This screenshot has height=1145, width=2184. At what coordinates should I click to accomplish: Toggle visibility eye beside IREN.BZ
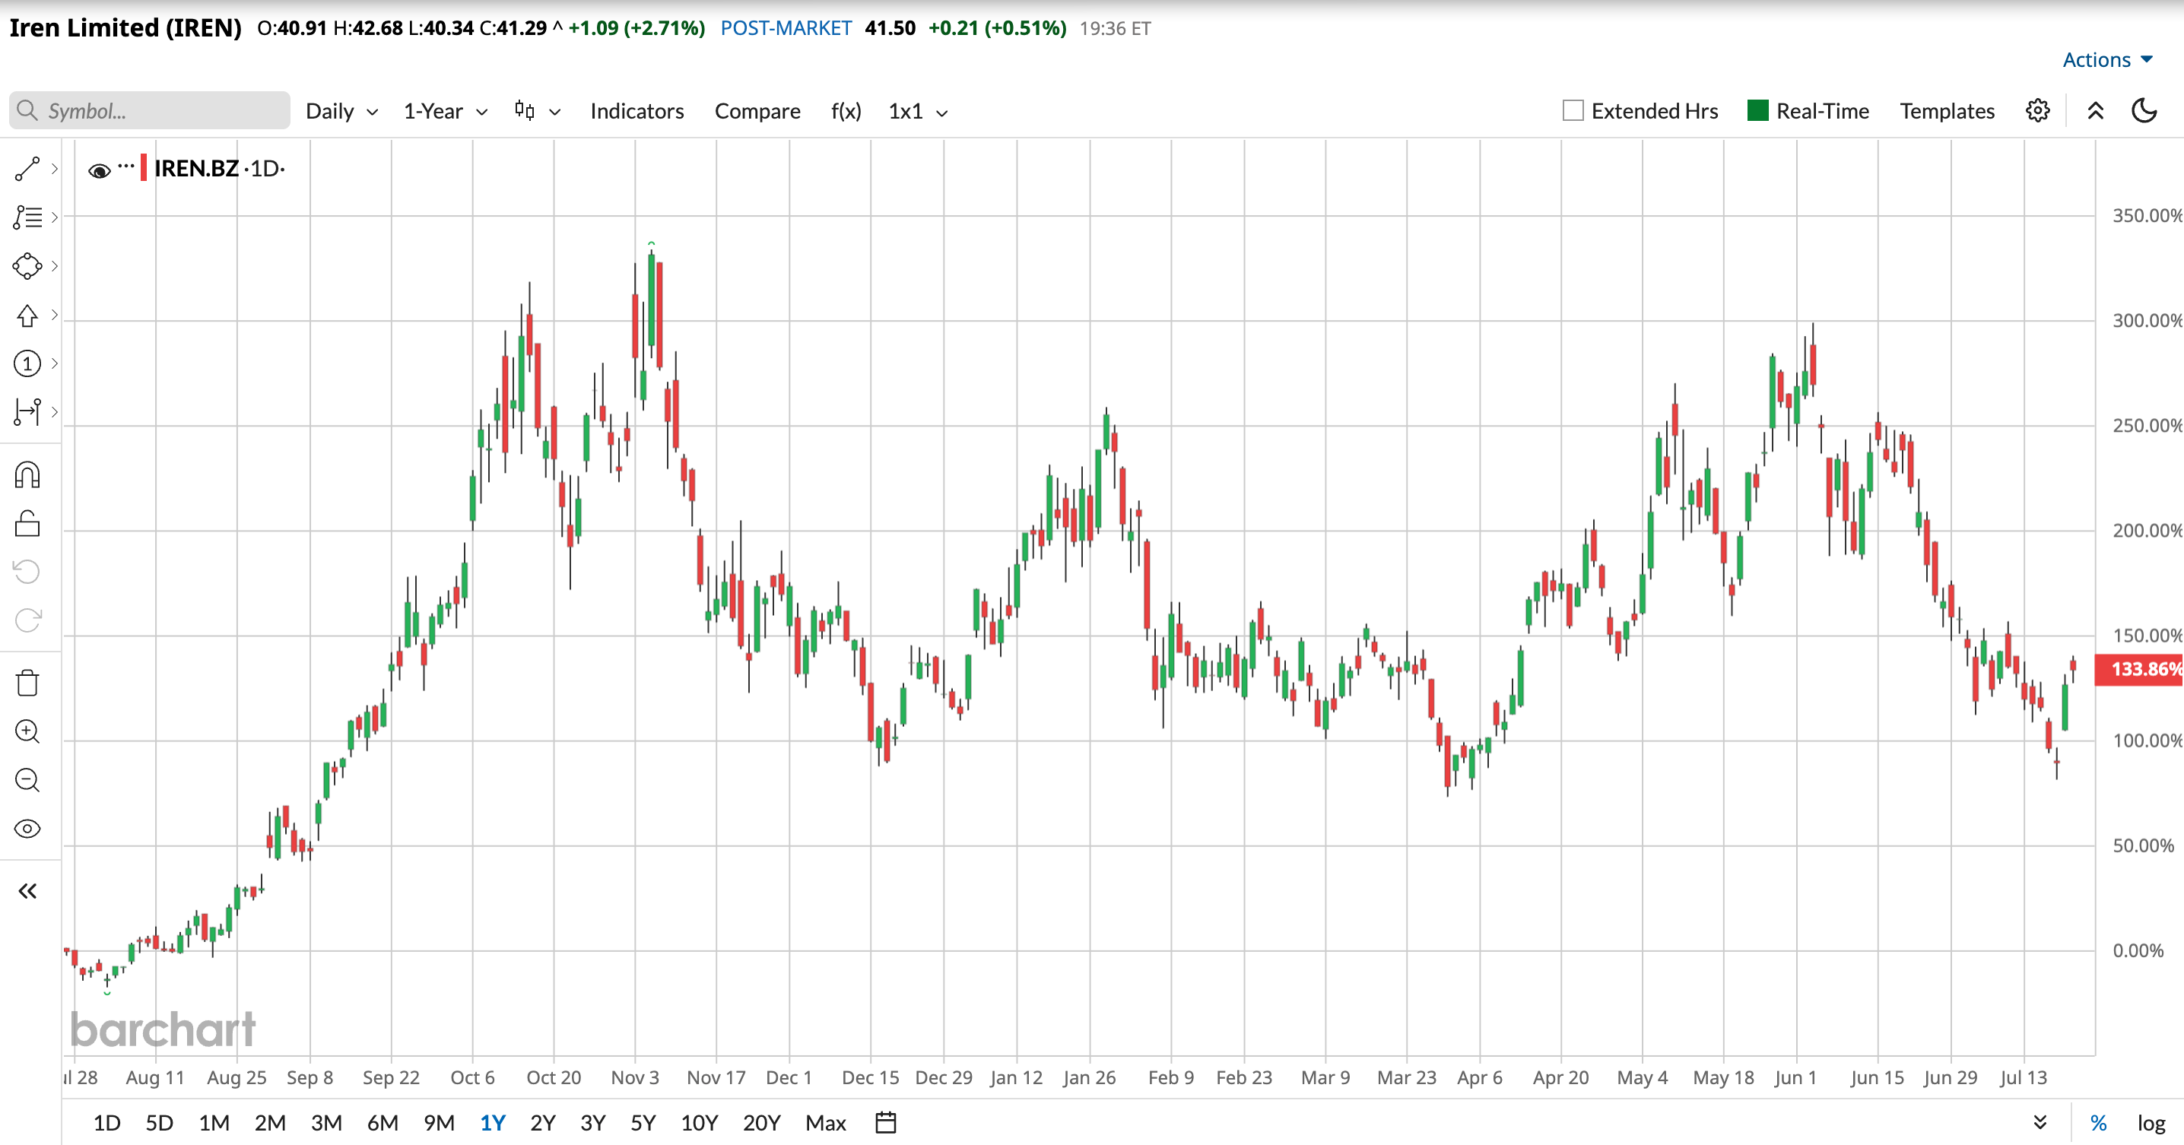point(99,170)
